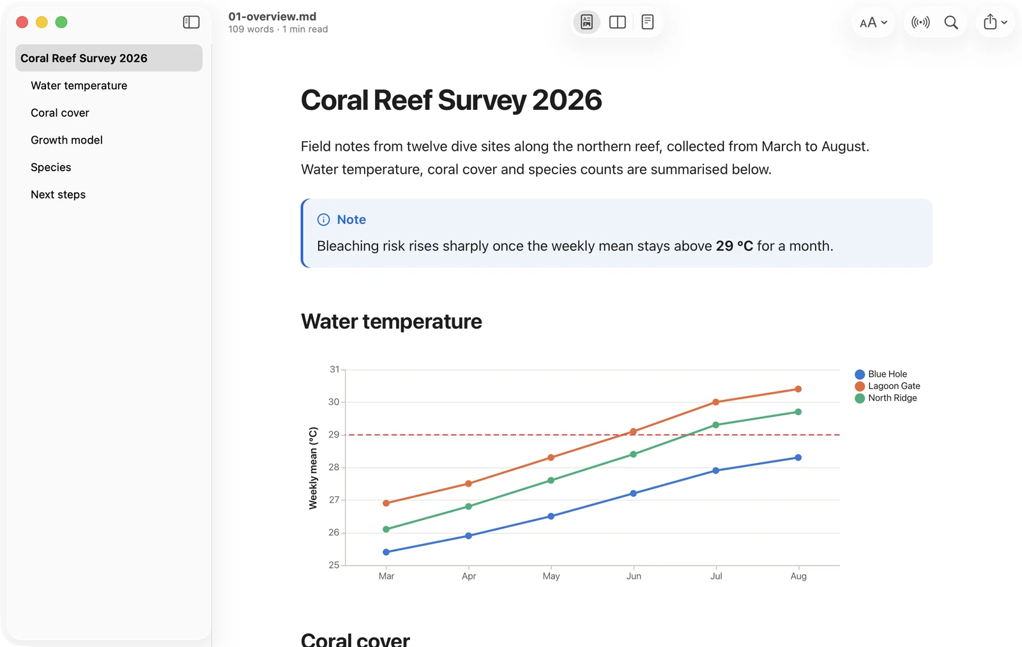Click the Weekly mean axis label

coord(313,468)
